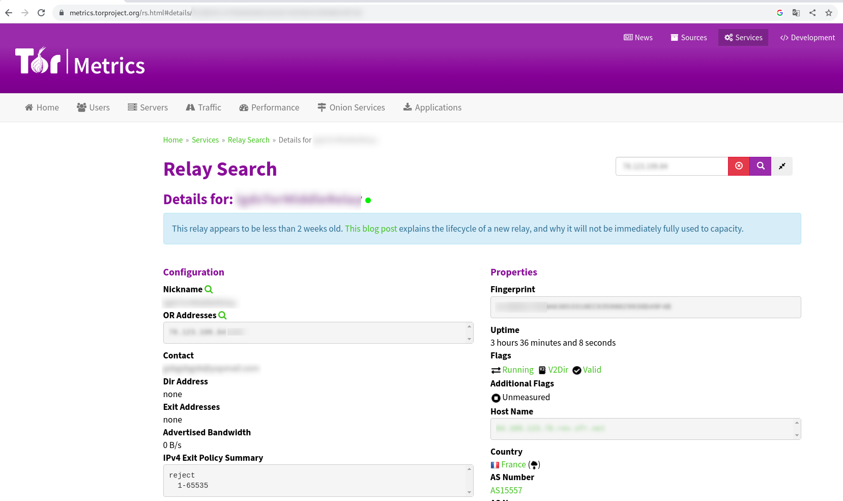Image resolution: width=843 pixels, height=501 pixels.
Task: Click the AS15557 autonomous system link
Action: tap(506, 490)
